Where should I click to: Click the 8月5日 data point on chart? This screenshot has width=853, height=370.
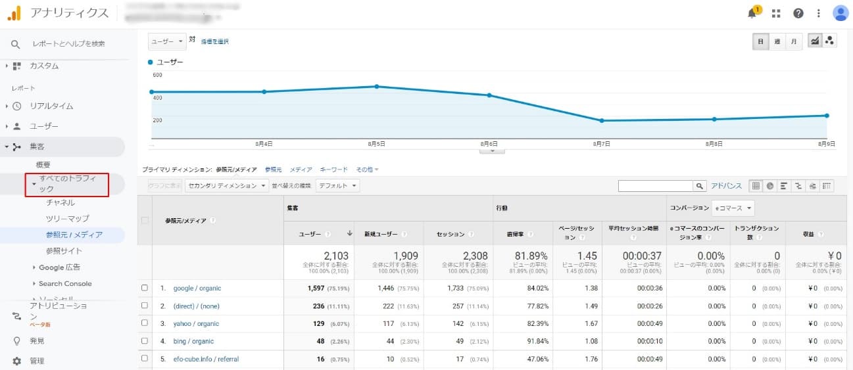[377, 86]
